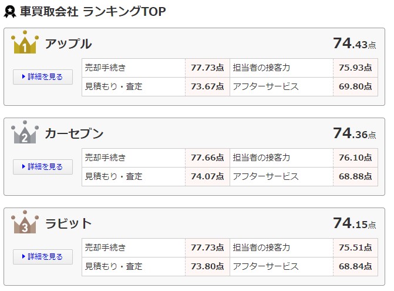Click the bronze third-place crown icon
Screen dimensions: 394x291
click(x=25, y=222)
